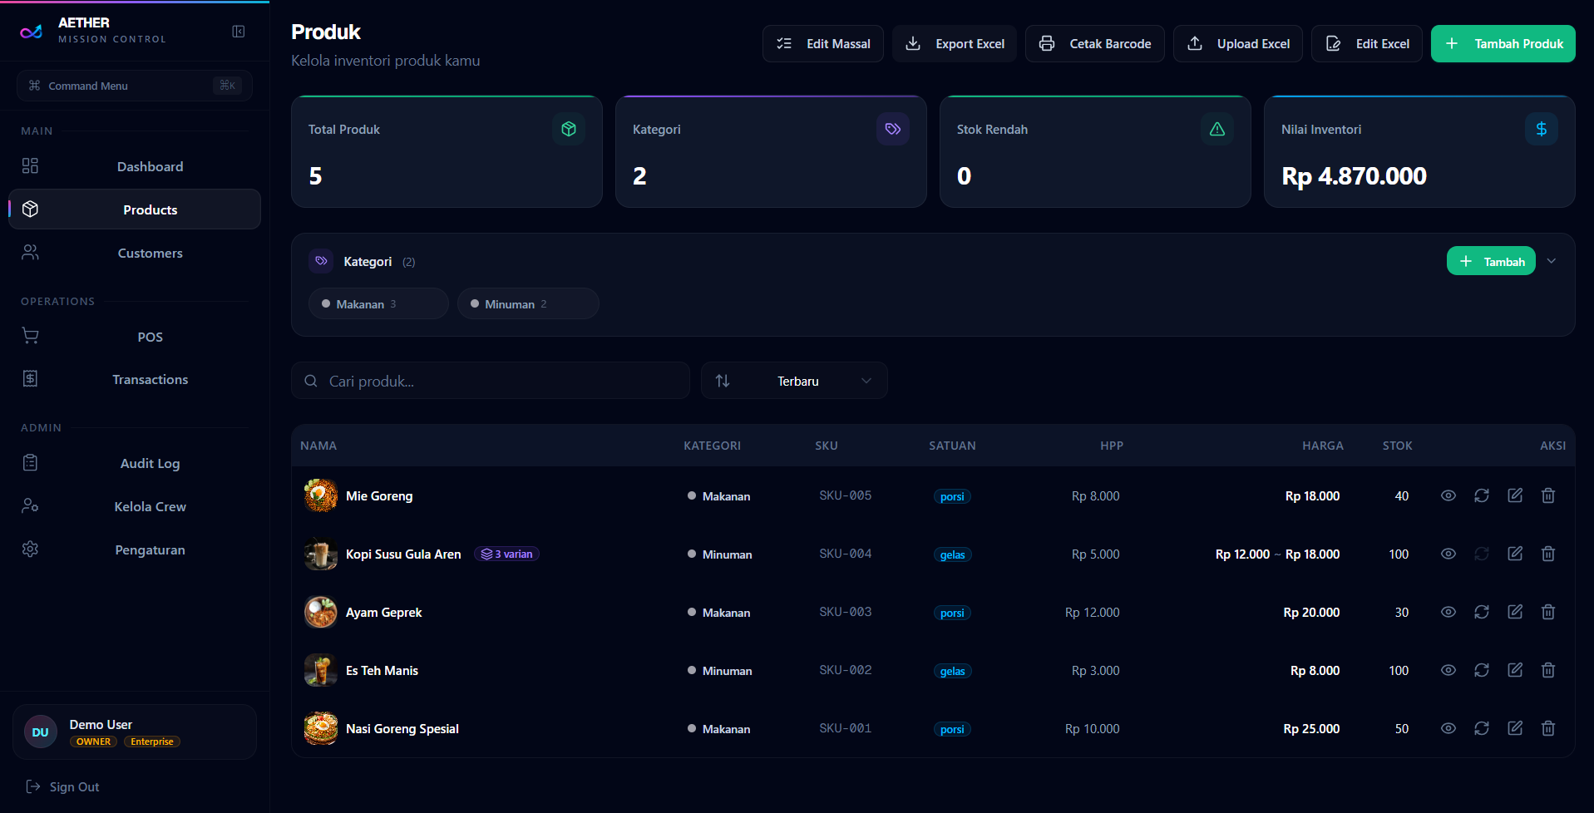This screenshot has height=813, width=1594.
Task: Edit the Ayam Geprek product
Action: click(x=1515, y=612)
